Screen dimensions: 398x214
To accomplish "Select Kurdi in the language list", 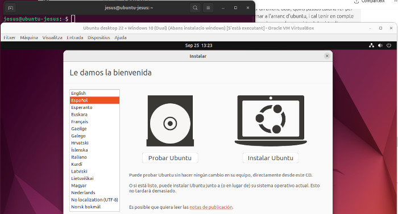I will point(94,164).
